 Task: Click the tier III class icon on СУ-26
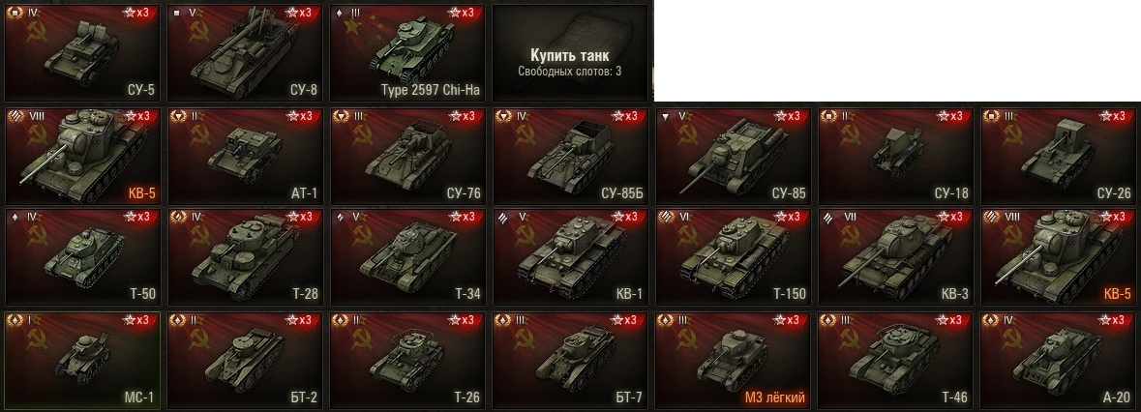(991, 115)
